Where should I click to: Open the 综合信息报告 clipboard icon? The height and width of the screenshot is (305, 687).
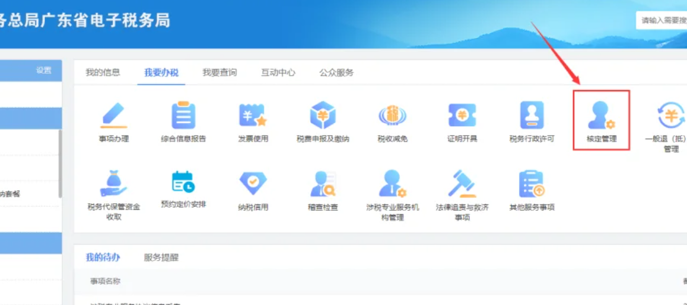[x=183, y=115]
